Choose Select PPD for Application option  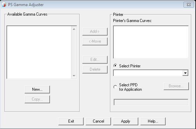click(115, 87)
